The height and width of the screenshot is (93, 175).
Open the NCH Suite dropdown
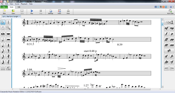click(x=170, y=12)
